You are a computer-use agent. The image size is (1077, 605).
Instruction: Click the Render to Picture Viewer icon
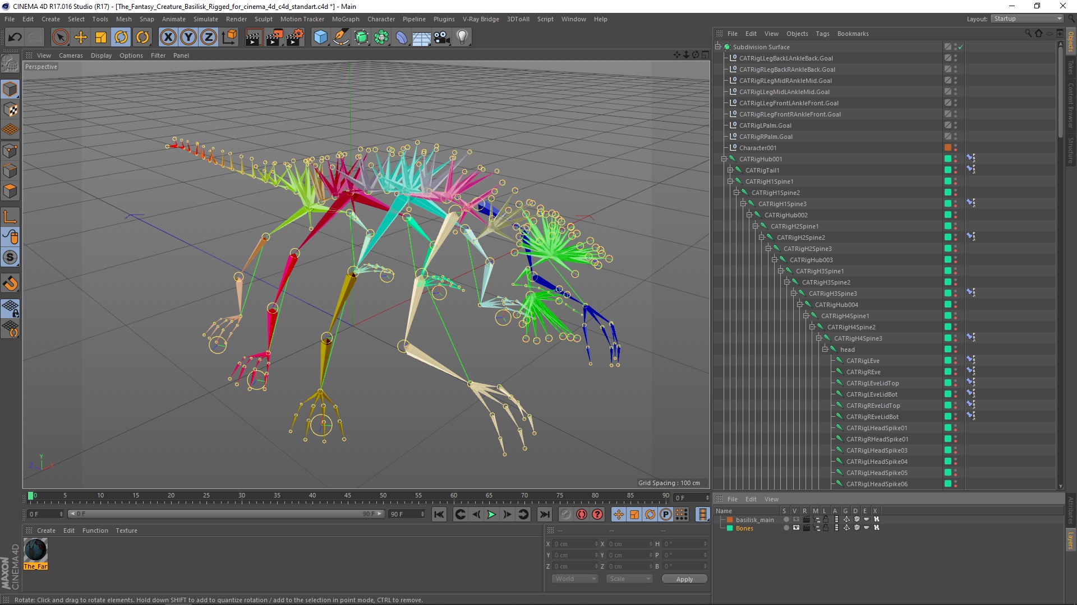coord(274,38)
